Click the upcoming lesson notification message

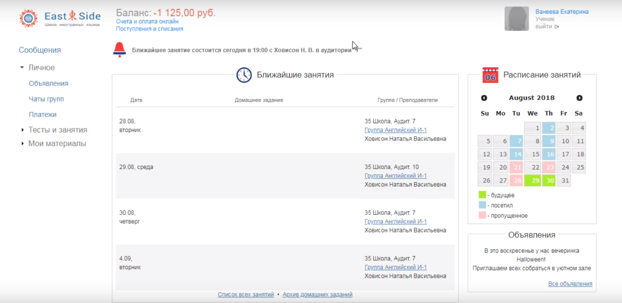click(247, 50)
